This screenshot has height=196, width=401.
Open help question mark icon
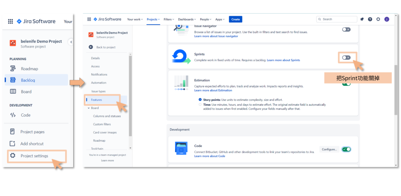coord(370,19)
